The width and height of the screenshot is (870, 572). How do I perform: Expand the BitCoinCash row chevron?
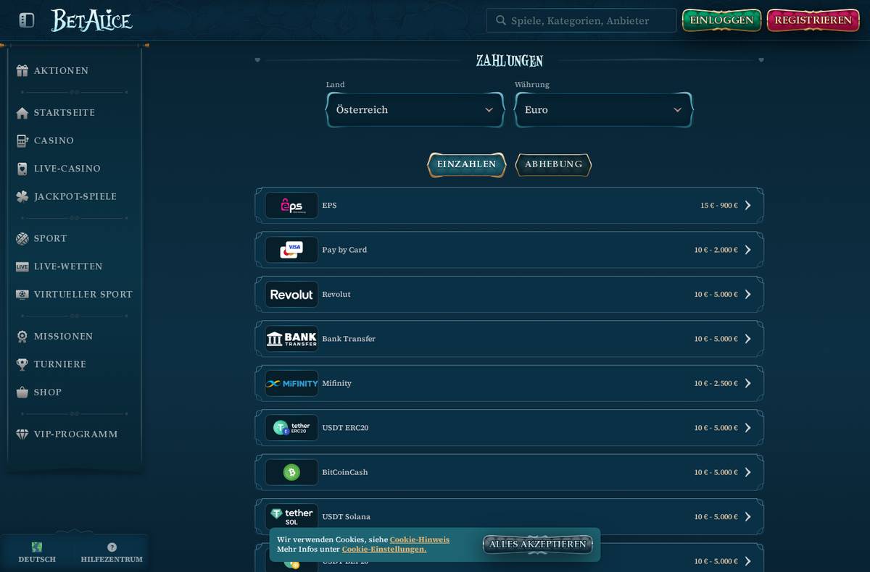[x=748, y=473]
